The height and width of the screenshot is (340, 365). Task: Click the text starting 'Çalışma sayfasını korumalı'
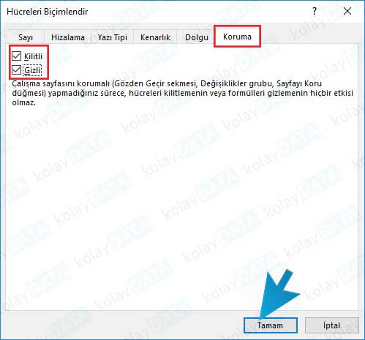click(182, 93)
